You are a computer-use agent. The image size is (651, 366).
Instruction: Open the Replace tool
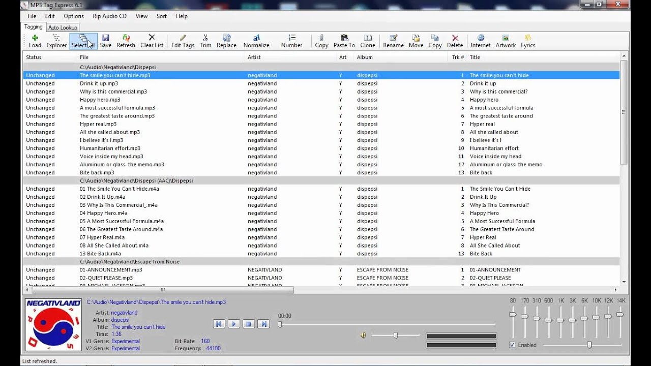pos(226,41)
